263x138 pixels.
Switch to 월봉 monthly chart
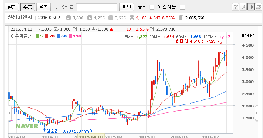(43, 7)
